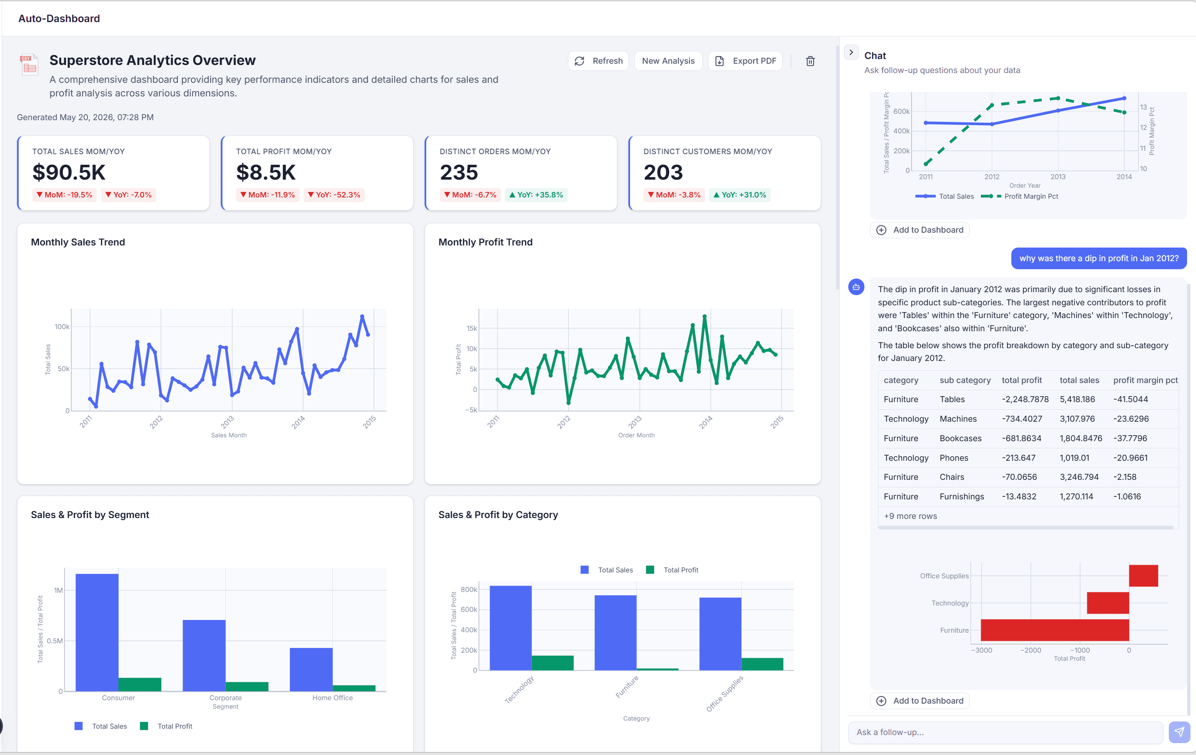Click the Superstore Analytics Overview heading
This screenshot has width=1196, height=755.
pos(152,60)
